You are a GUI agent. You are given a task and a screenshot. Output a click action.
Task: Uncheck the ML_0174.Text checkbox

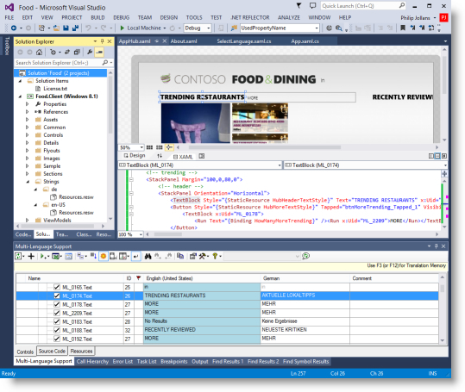(57, 296)
